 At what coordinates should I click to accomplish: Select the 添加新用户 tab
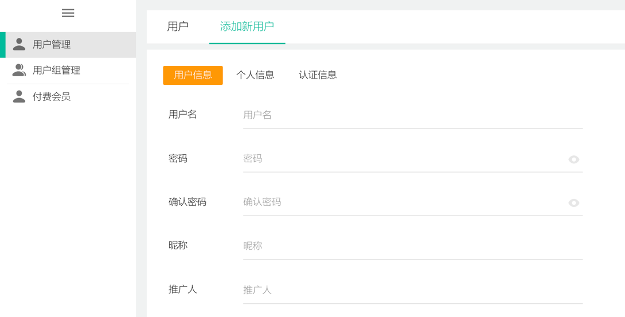[x=247, y=27]
